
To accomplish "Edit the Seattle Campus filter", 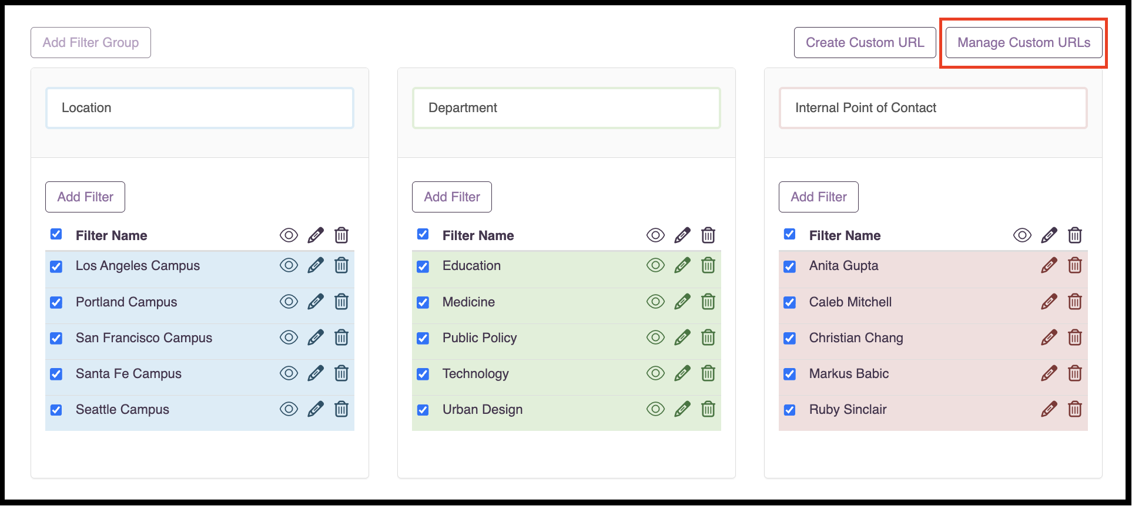I will point(316,409).
